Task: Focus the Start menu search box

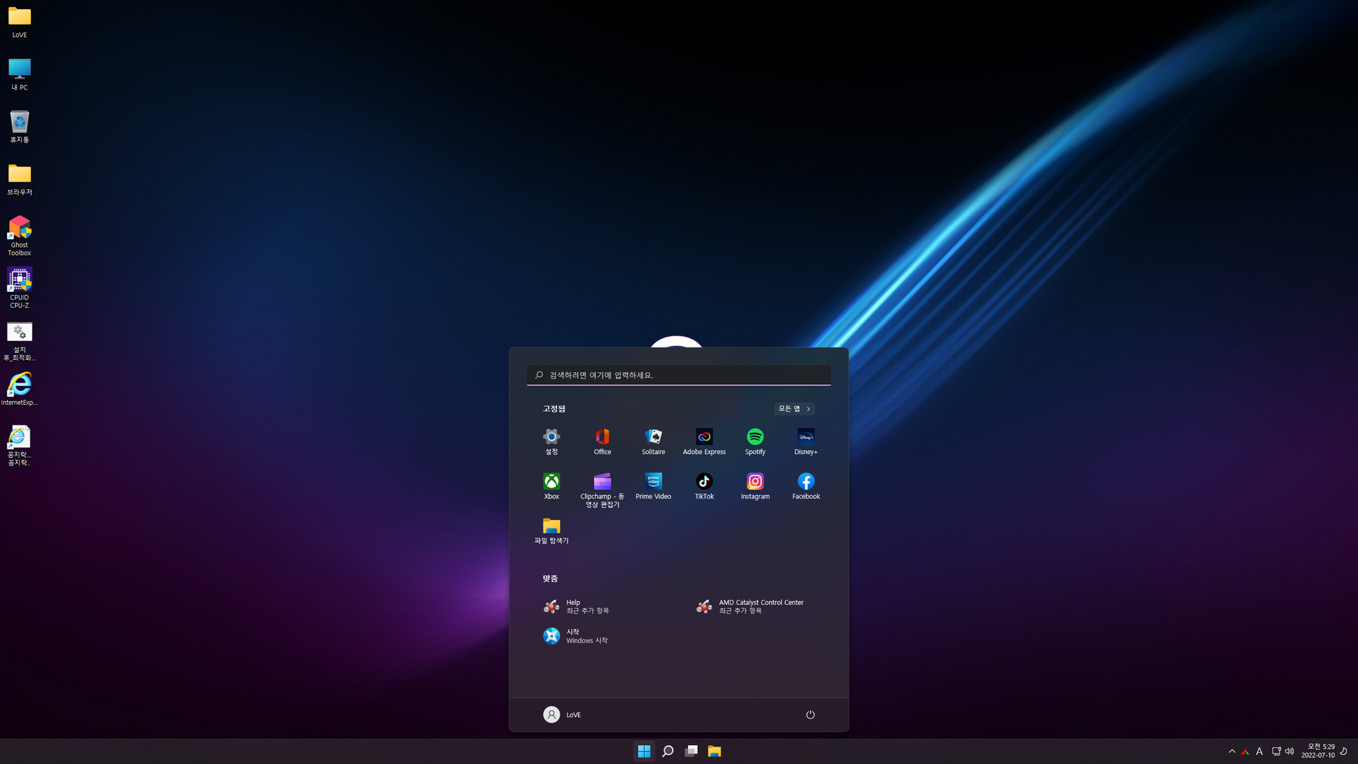Action: pyautogui.click(x=679, y=375)
